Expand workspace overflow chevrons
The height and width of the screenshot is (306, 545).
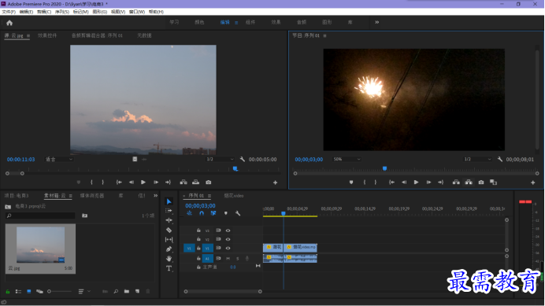click(x=376, y=22)
